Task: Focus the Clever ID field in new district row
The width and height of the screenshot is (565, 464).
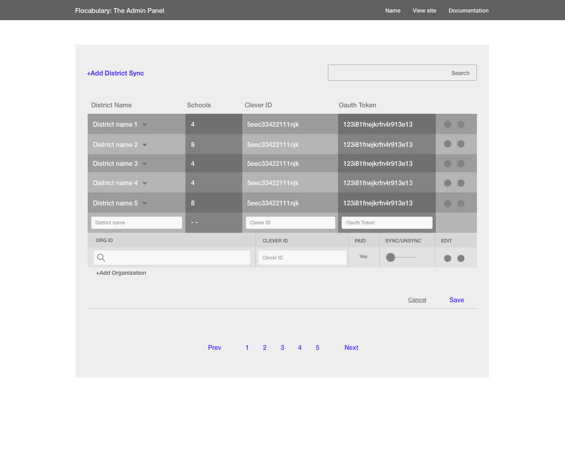Action: pyautogui.click(x=290, y=223)
